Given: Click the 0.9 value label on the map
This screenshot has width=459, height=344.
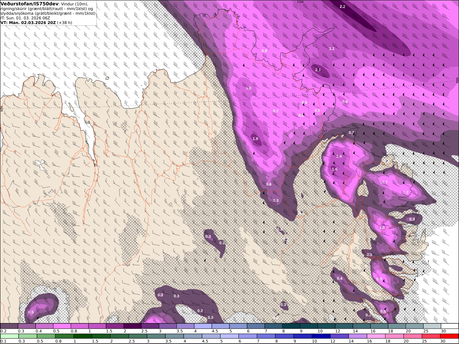Looking at the screenshot, I should 379,279.
